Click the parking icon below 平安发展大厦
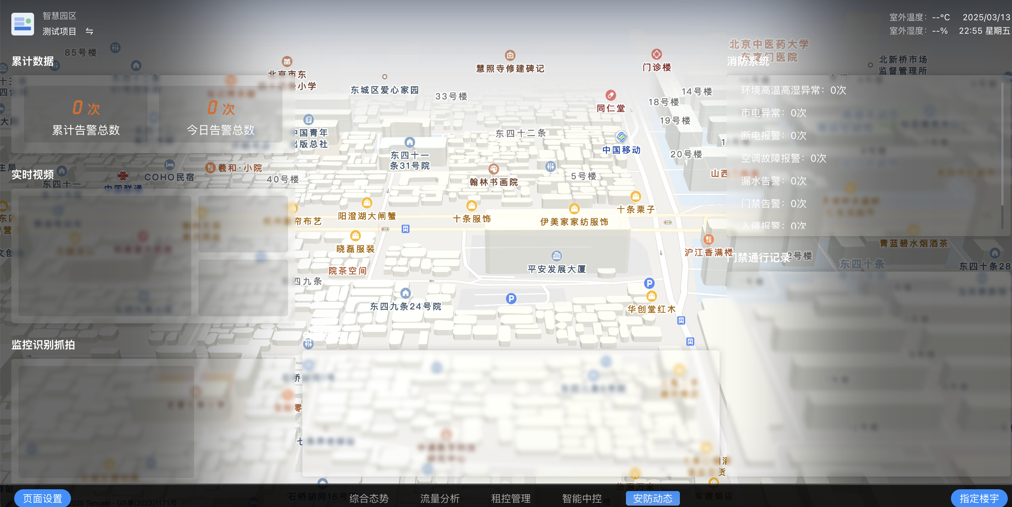Screen dimensions: 1012x507 coord(511,299)
